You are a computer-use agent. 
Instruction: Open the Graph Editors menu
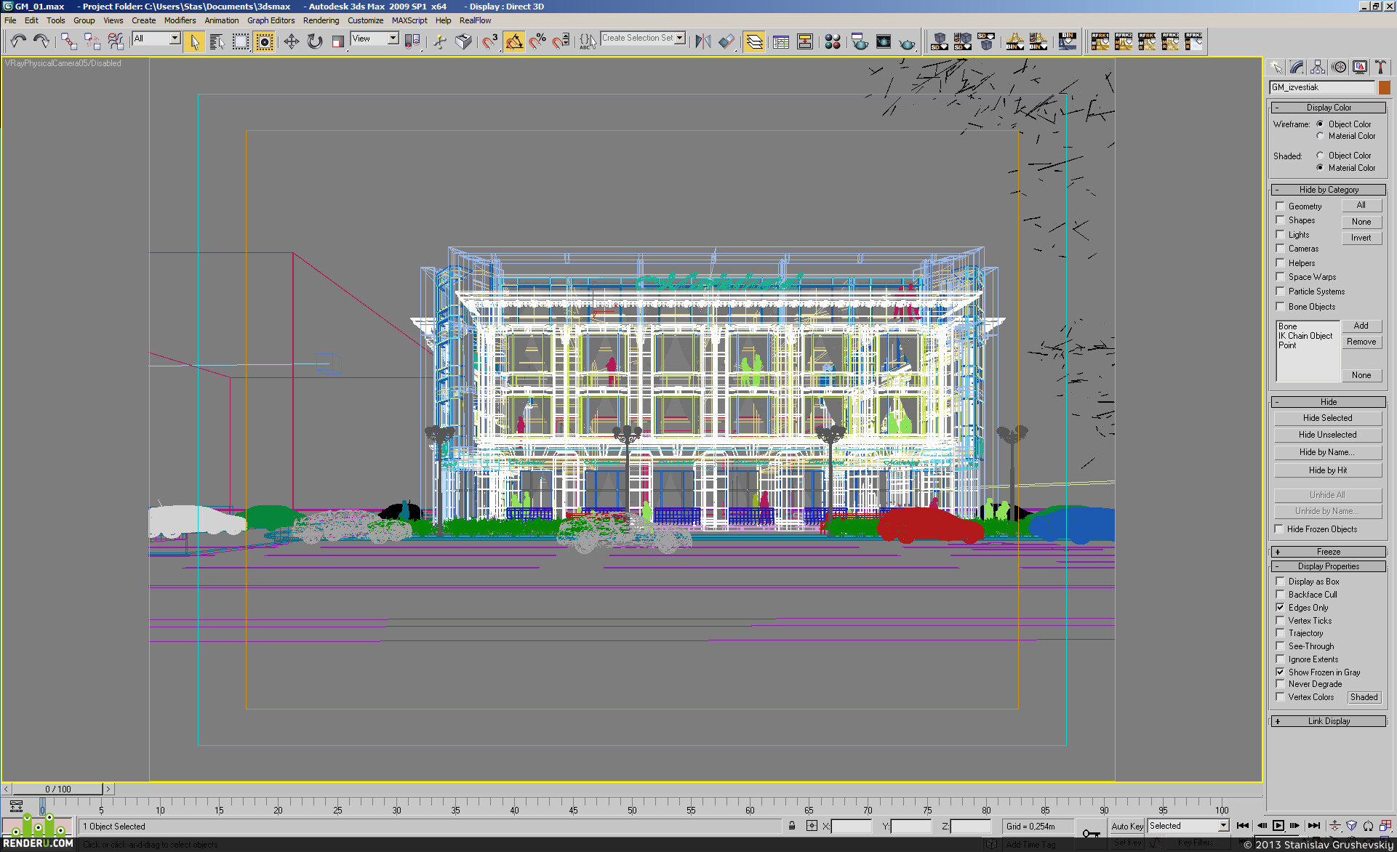[x=271, y=20]
